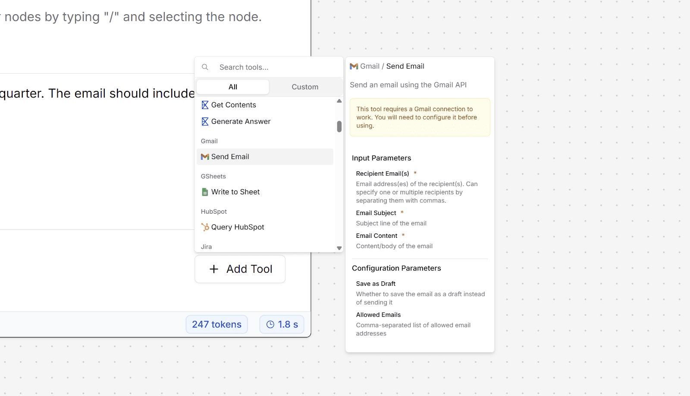Switch to the All tab
The height and width of the screenshot is (396, 690).
tap(233, 87)
